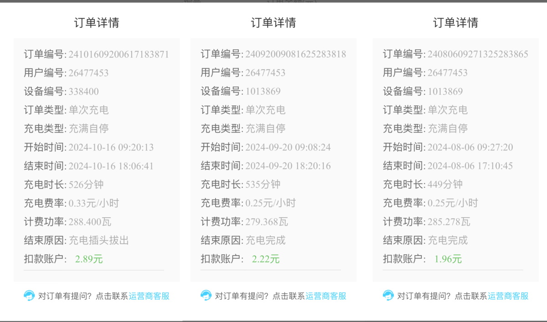Click the green 2.89元 deduction amount
The image size is (547, 322).
pos(89,259)
